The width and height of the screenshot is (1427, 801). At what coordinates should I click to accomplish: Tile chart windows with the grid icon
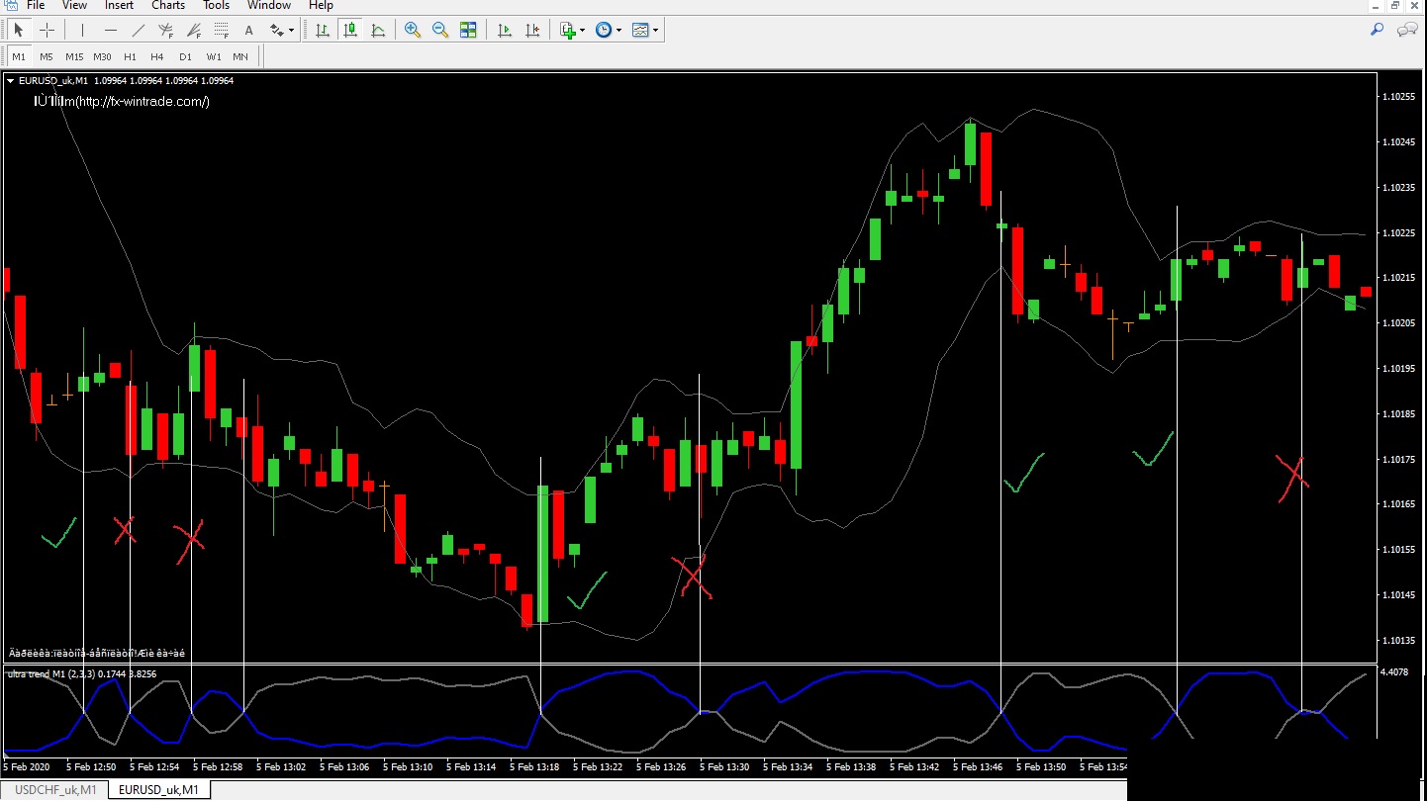(468, 30)
